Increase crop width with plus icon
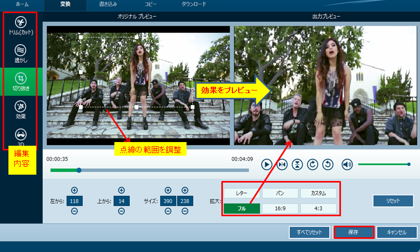This screenshot has width=420, height=252. [168, 190]
